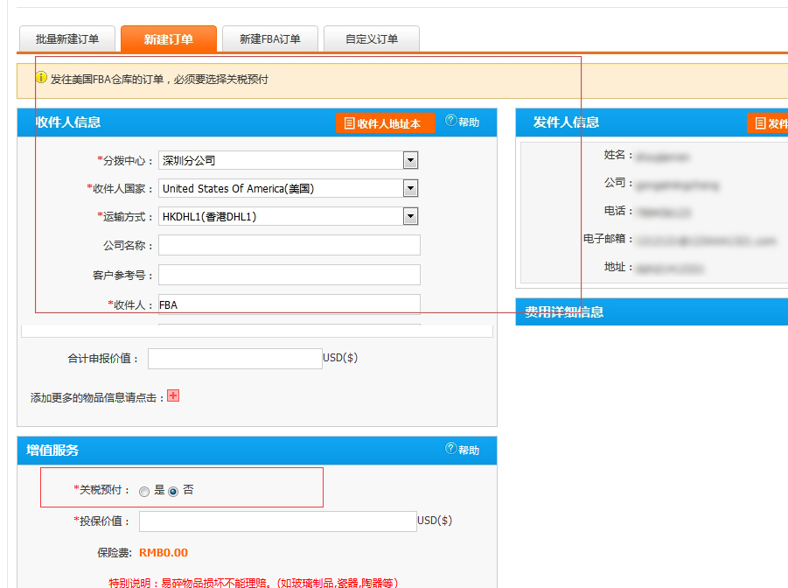Expand the 分拨中心 dropdown

[x=410, y=160]
